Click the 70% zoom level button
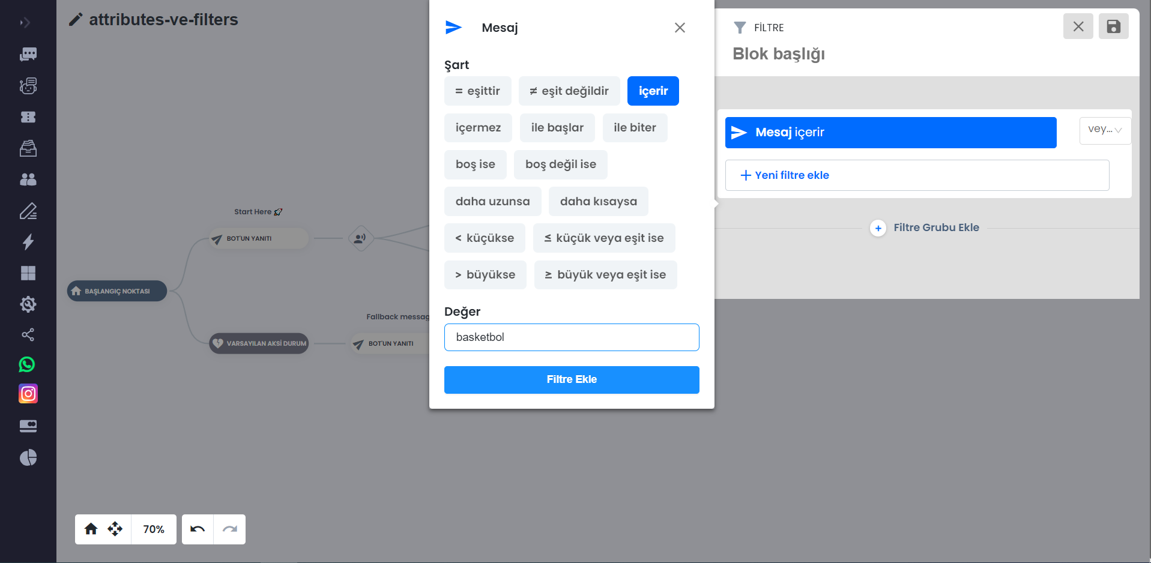The width and height of the screenshot is (1151, 563). 154,529
